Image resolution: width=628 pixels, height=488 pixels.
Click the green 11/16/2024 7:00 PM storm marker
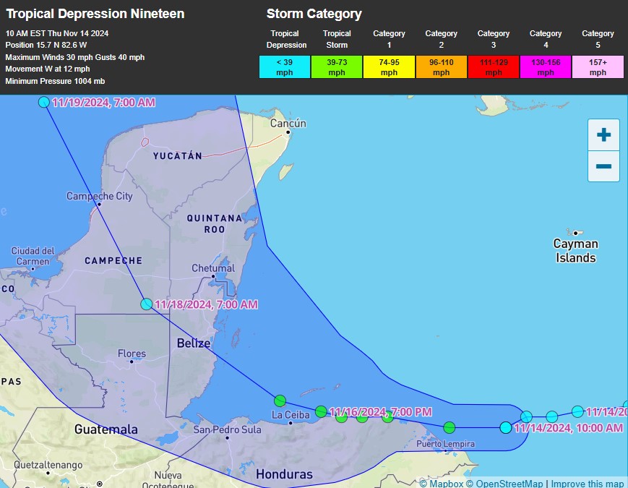pyautogui.click(x=321, y=411)
